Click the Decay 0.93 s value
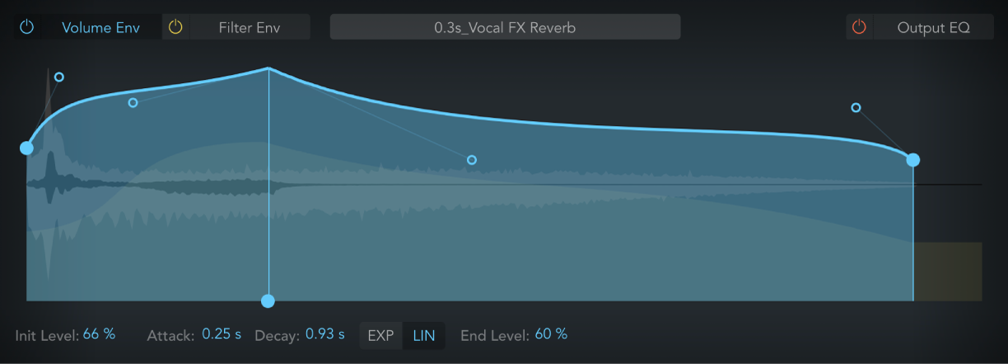This screenshot has width=1008, height=364. 325,334
